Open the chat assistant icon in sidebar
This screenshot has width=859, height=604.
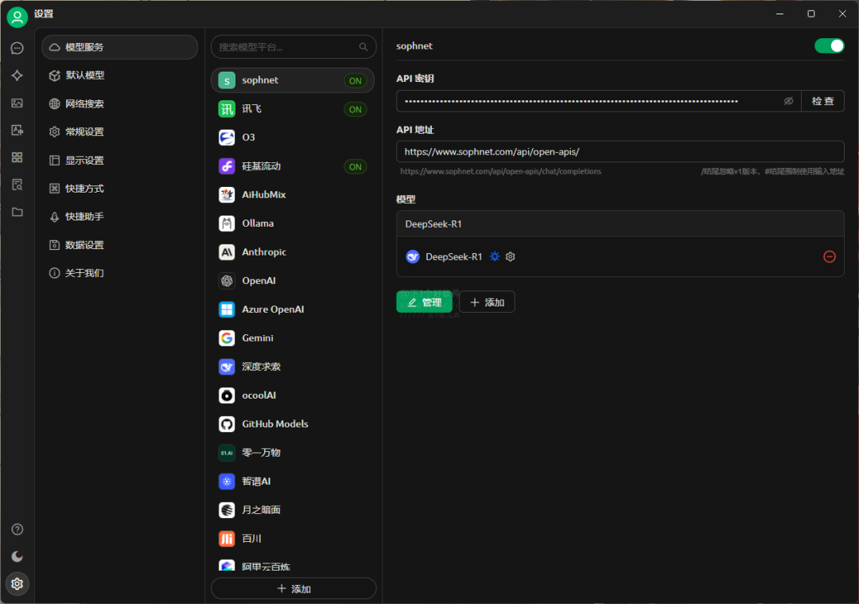click(x=17, y=49)
